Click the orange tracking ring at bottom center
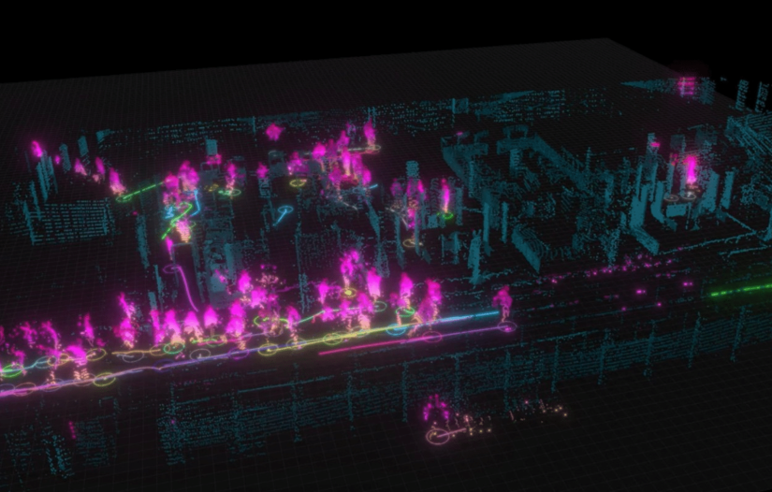 442,434
